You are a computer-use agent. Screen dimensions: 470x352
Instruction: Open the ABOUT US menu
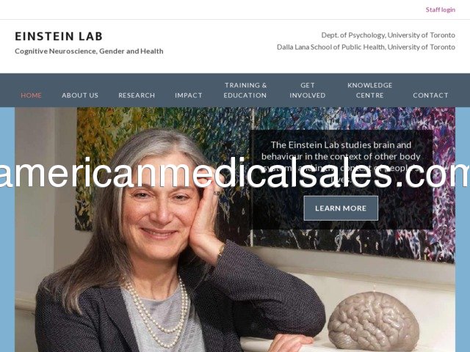tap(80, 95)
